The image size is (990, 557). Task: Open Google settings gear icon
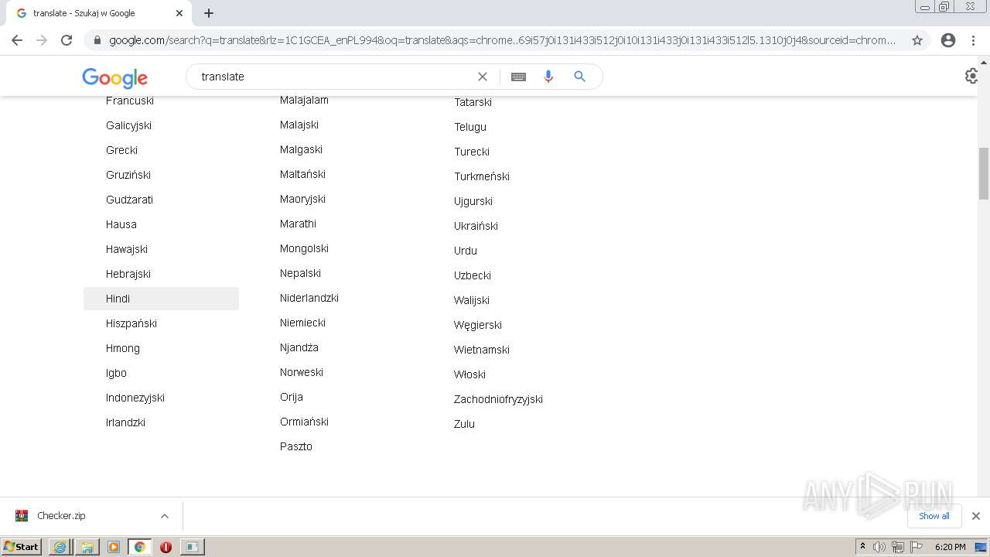coord(972,76)
